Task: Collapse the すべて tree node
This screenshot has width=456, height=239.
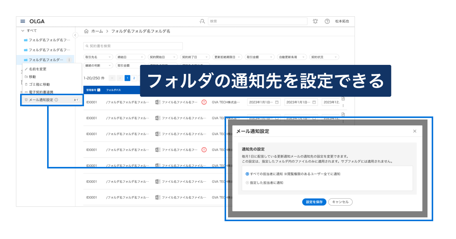Action: 22,30
